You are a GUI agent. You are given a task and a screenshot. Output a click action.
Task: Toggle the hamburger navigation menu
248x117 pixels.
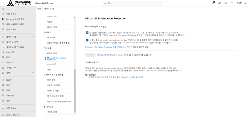tap(3, 9)
